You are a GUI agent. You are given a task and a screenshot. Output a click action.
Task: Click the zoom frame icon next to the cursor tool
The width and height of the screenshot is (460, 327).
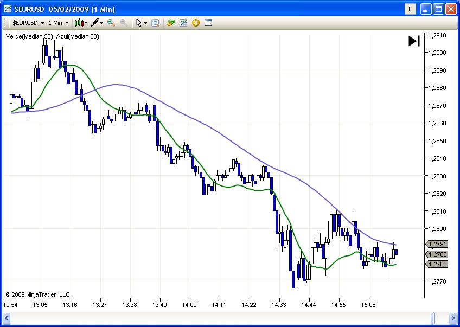pyautogui.click(x=155, y=23)
